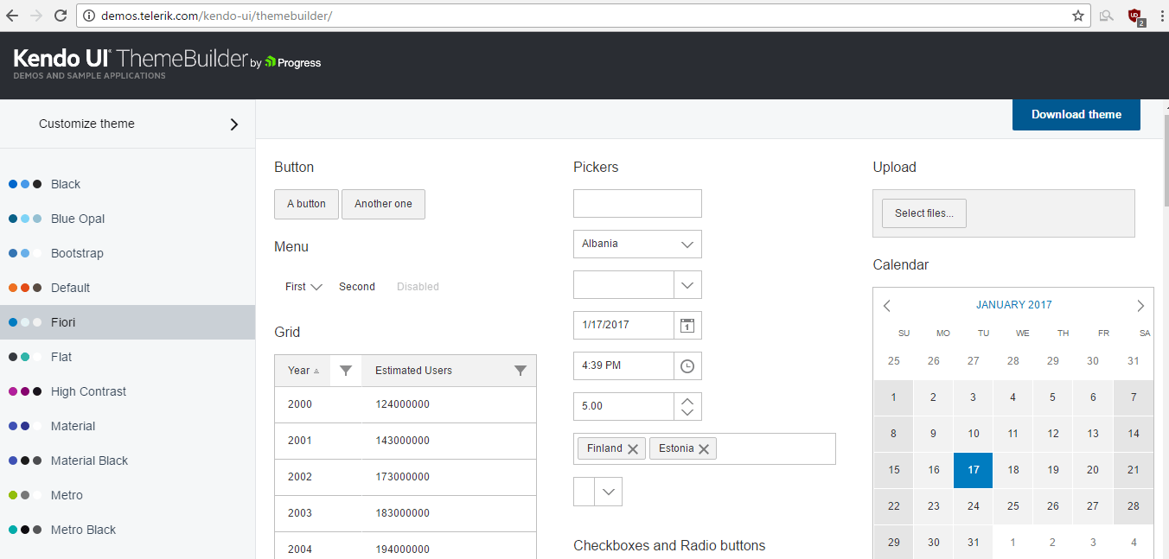
Task: Open the time picker clock icon
Action: coord(687,365)
